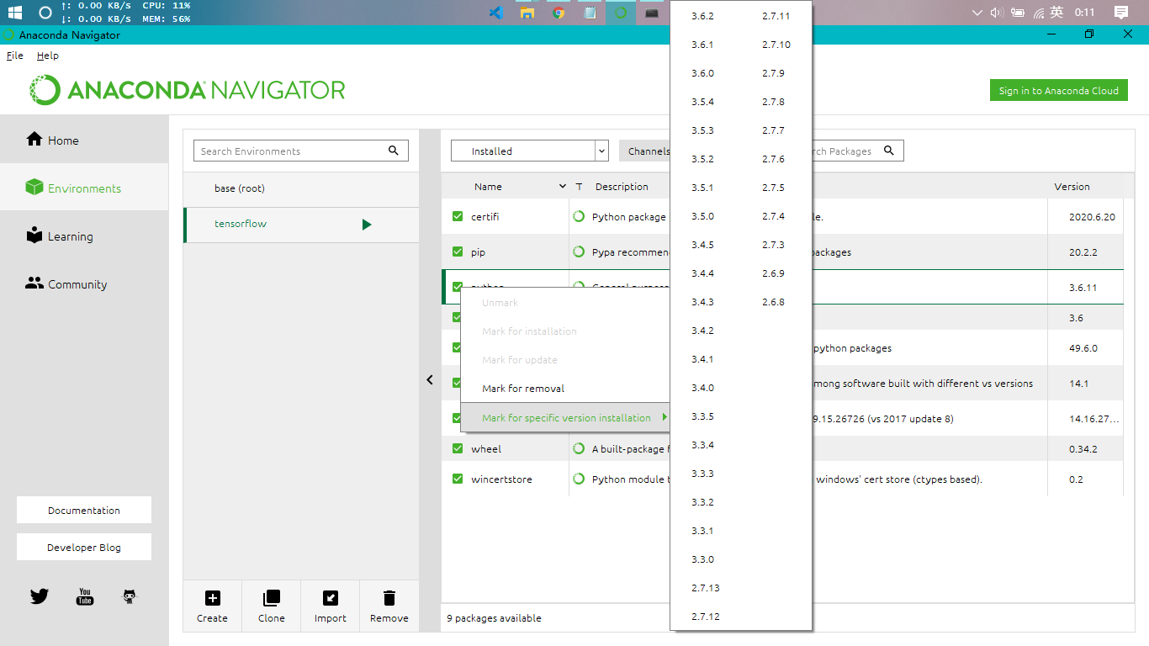Open the Community people icon

(34, 283)
